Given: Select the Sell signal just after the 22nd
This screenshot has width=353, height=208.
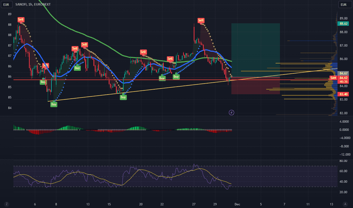Looking at the screenshot, I should point(170,59).
